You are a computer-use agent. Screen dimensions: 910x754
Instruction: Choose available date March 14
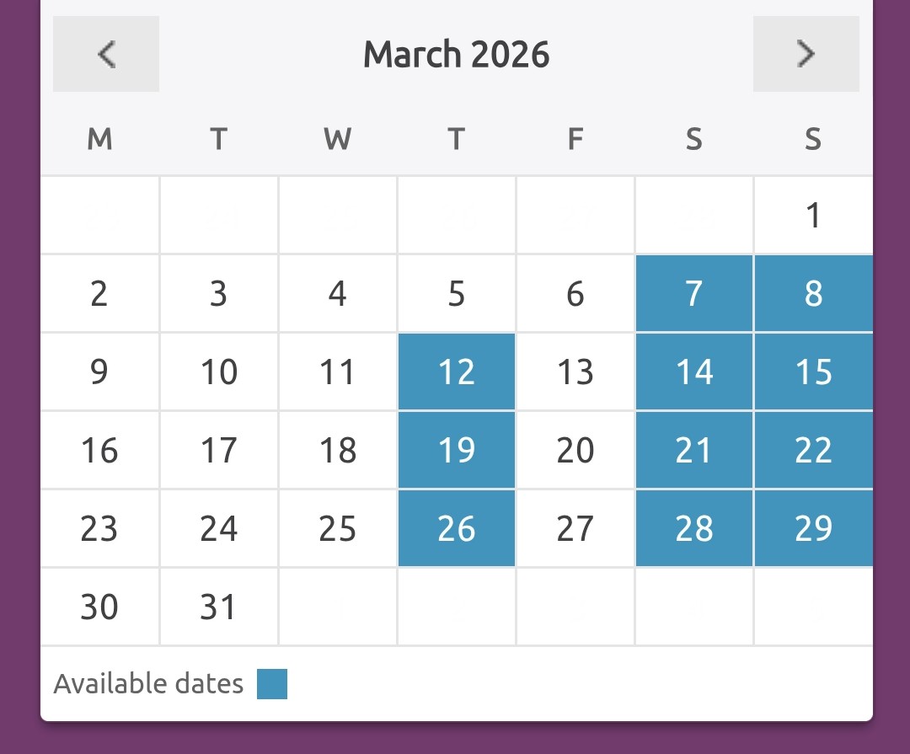[x=693, y=372]
